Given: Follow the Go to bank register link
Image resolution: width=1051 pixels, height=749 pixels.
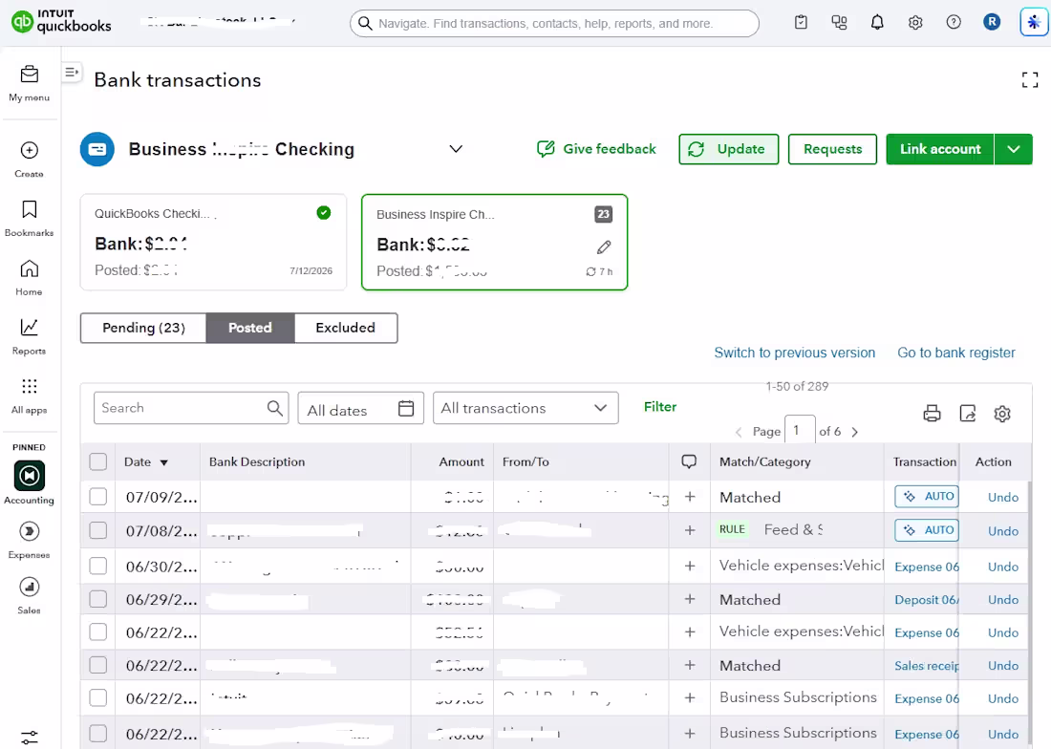Looking at the screenshot, I should pos(955,353).
